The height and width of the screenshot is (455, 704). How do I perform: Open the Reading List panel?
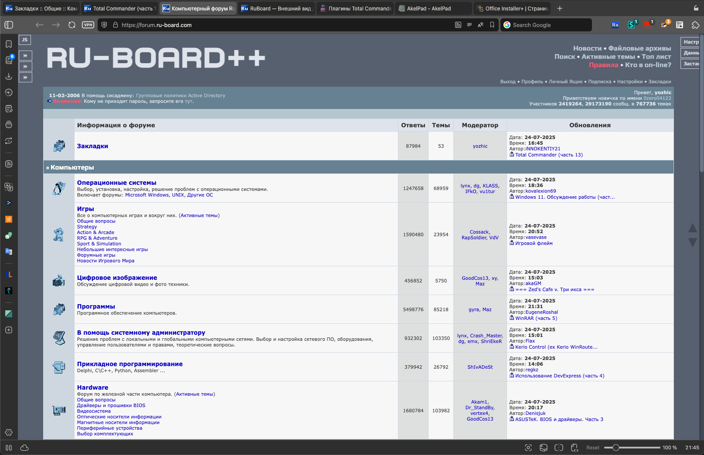click(x=9, y=60)
